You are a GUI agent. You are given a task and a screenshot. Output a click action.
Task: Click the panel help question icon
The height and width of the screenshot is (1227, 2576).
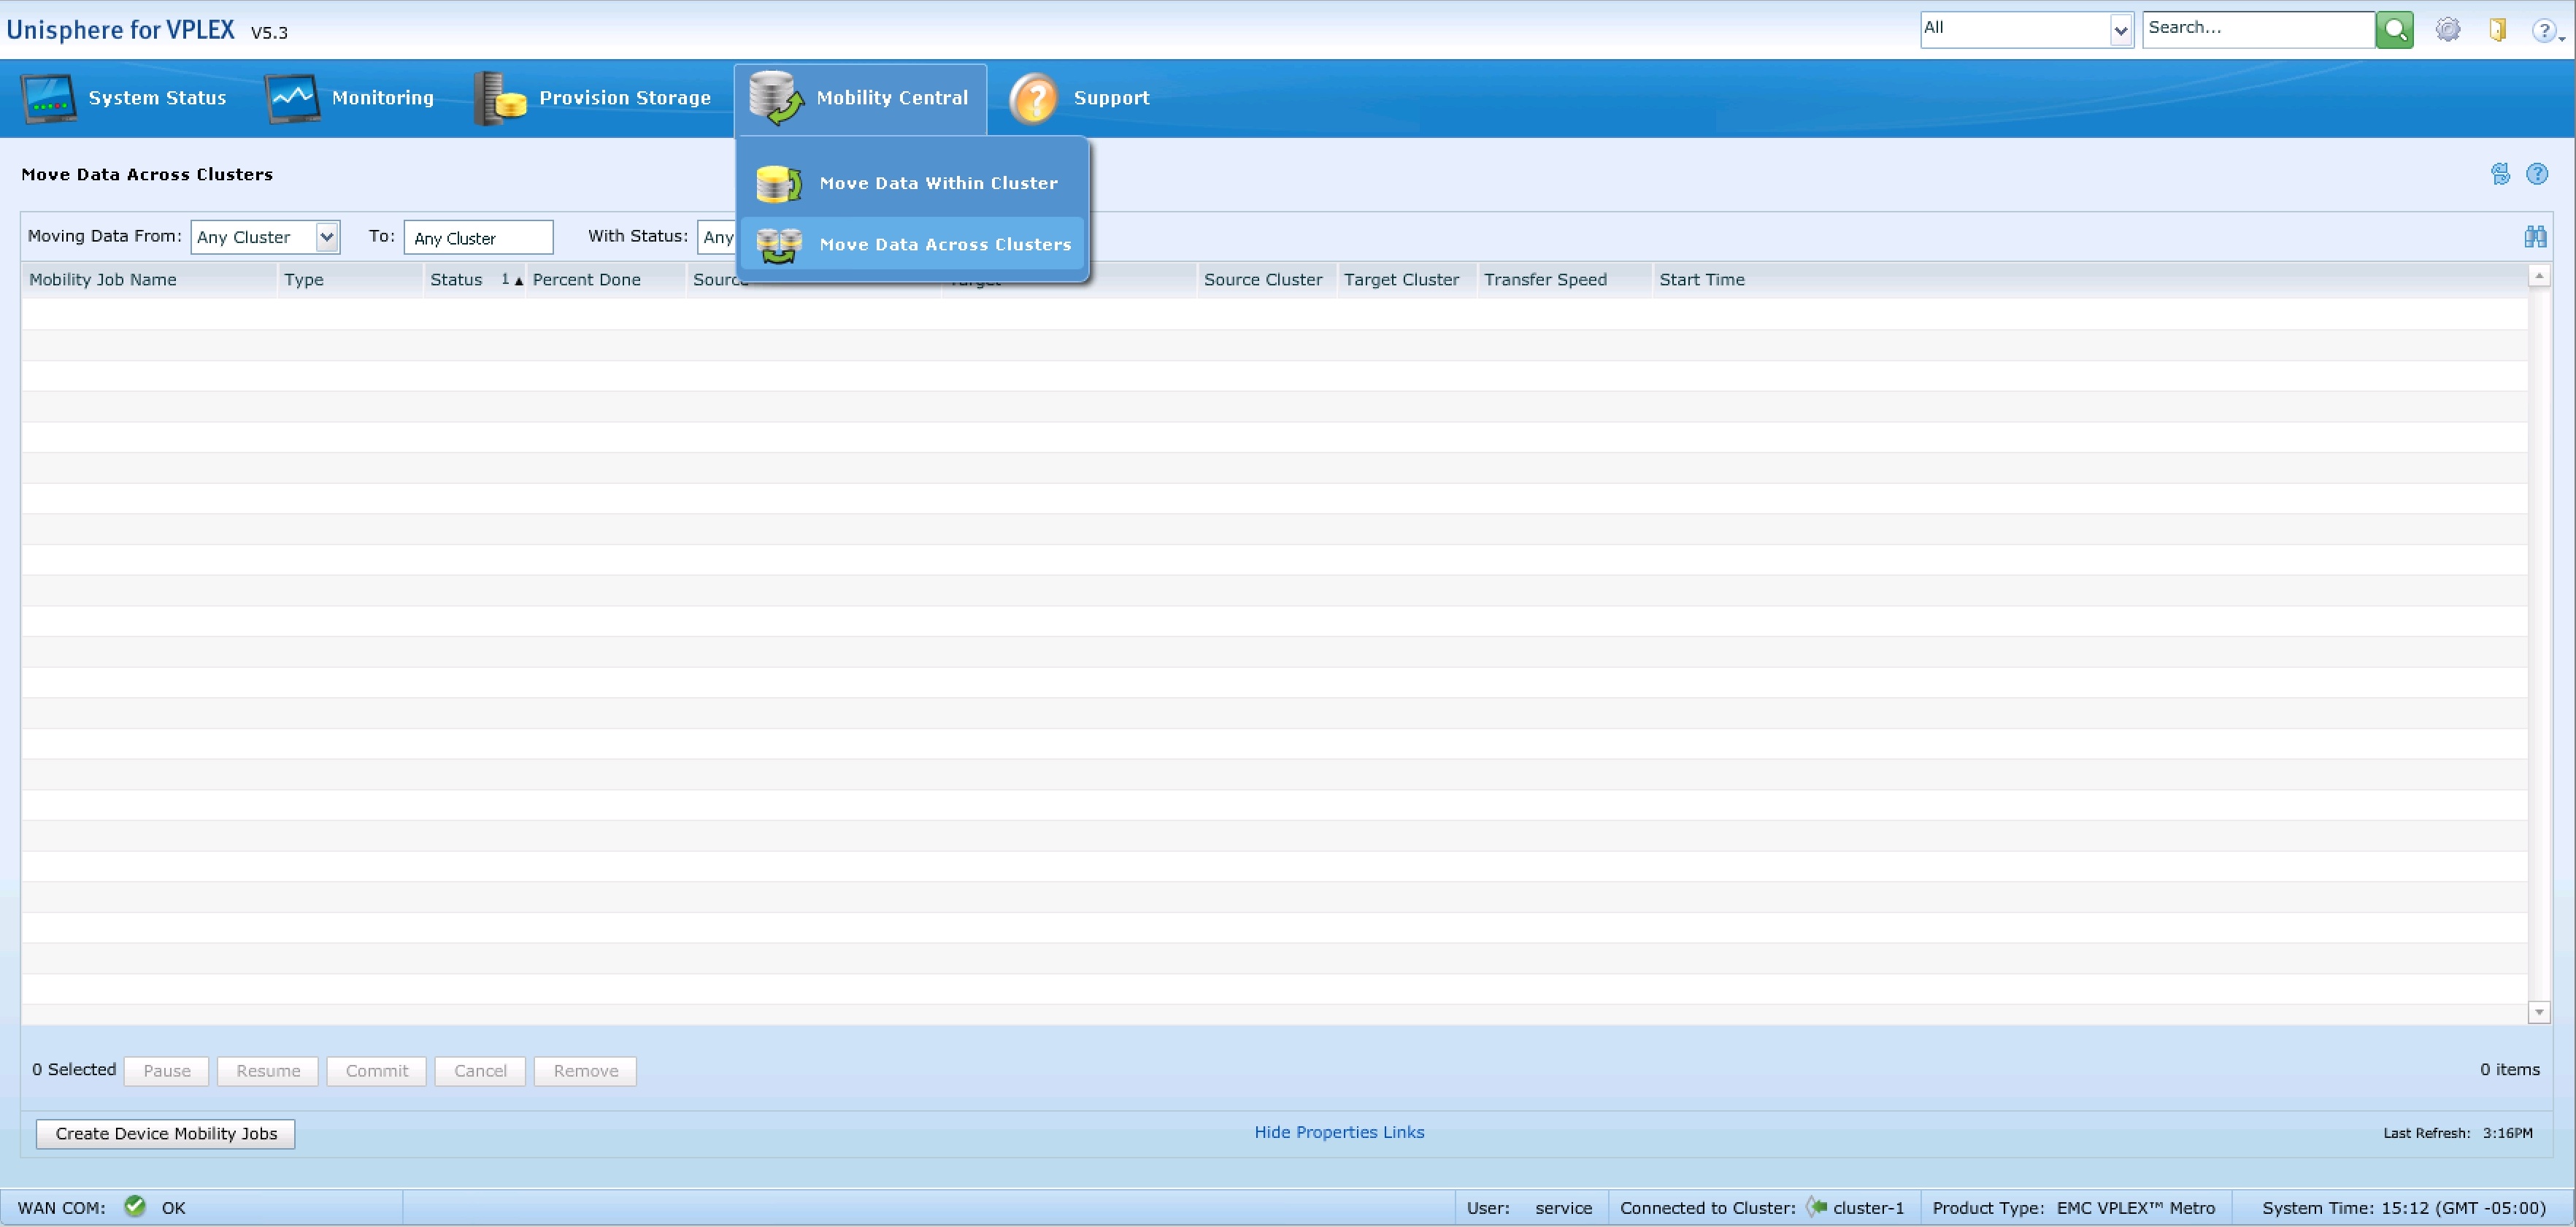(2537, 174)
